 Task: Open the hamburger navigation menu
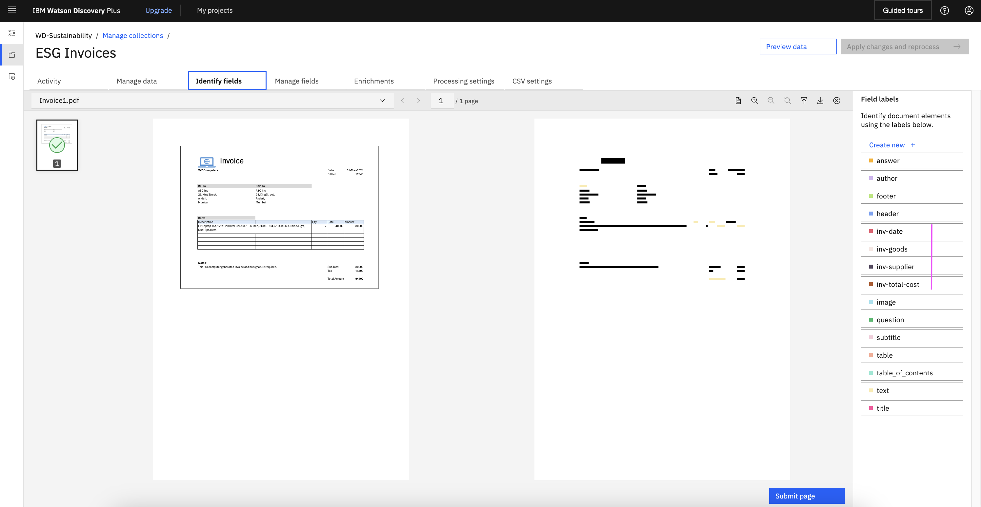[12, 10]
